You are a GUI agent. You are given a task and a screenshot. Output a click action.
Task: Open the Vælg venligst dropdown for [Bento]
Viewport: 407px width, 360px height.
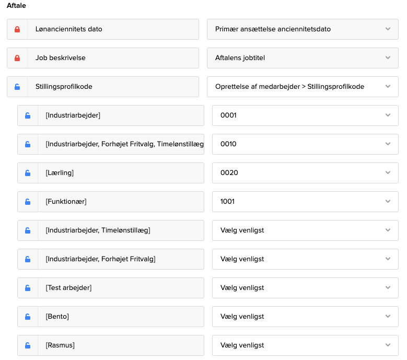coord(305,317)
